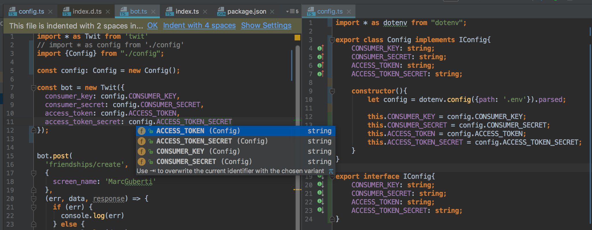Choose ACCESS_TOKEN completion suggestion

click(x=236, y=131)
